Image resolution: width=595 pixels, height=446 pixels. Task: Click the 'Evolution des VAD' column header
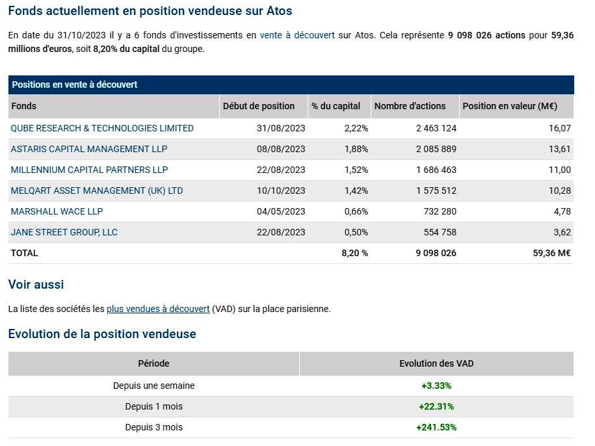pos(436,363)
